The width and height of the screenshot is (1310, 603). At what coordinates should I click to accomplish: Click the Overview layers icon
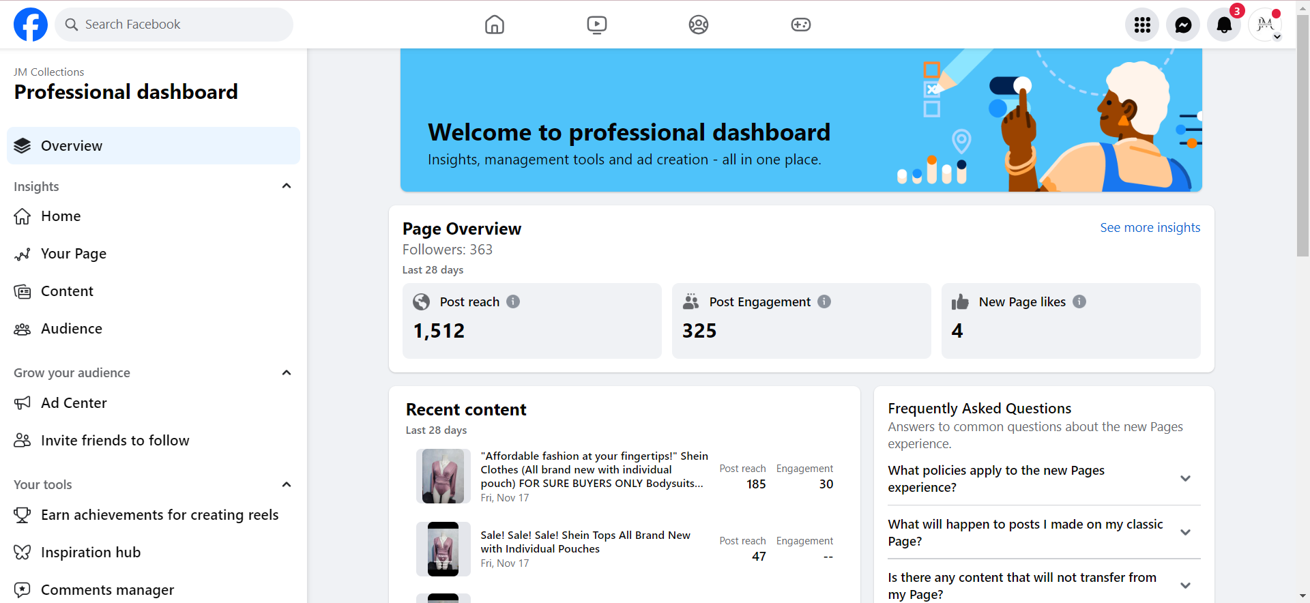[x=23, y=145]
